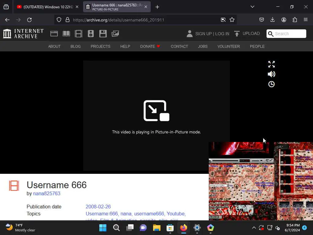
Task: Go back to previous page
Action: coord(7,20)
